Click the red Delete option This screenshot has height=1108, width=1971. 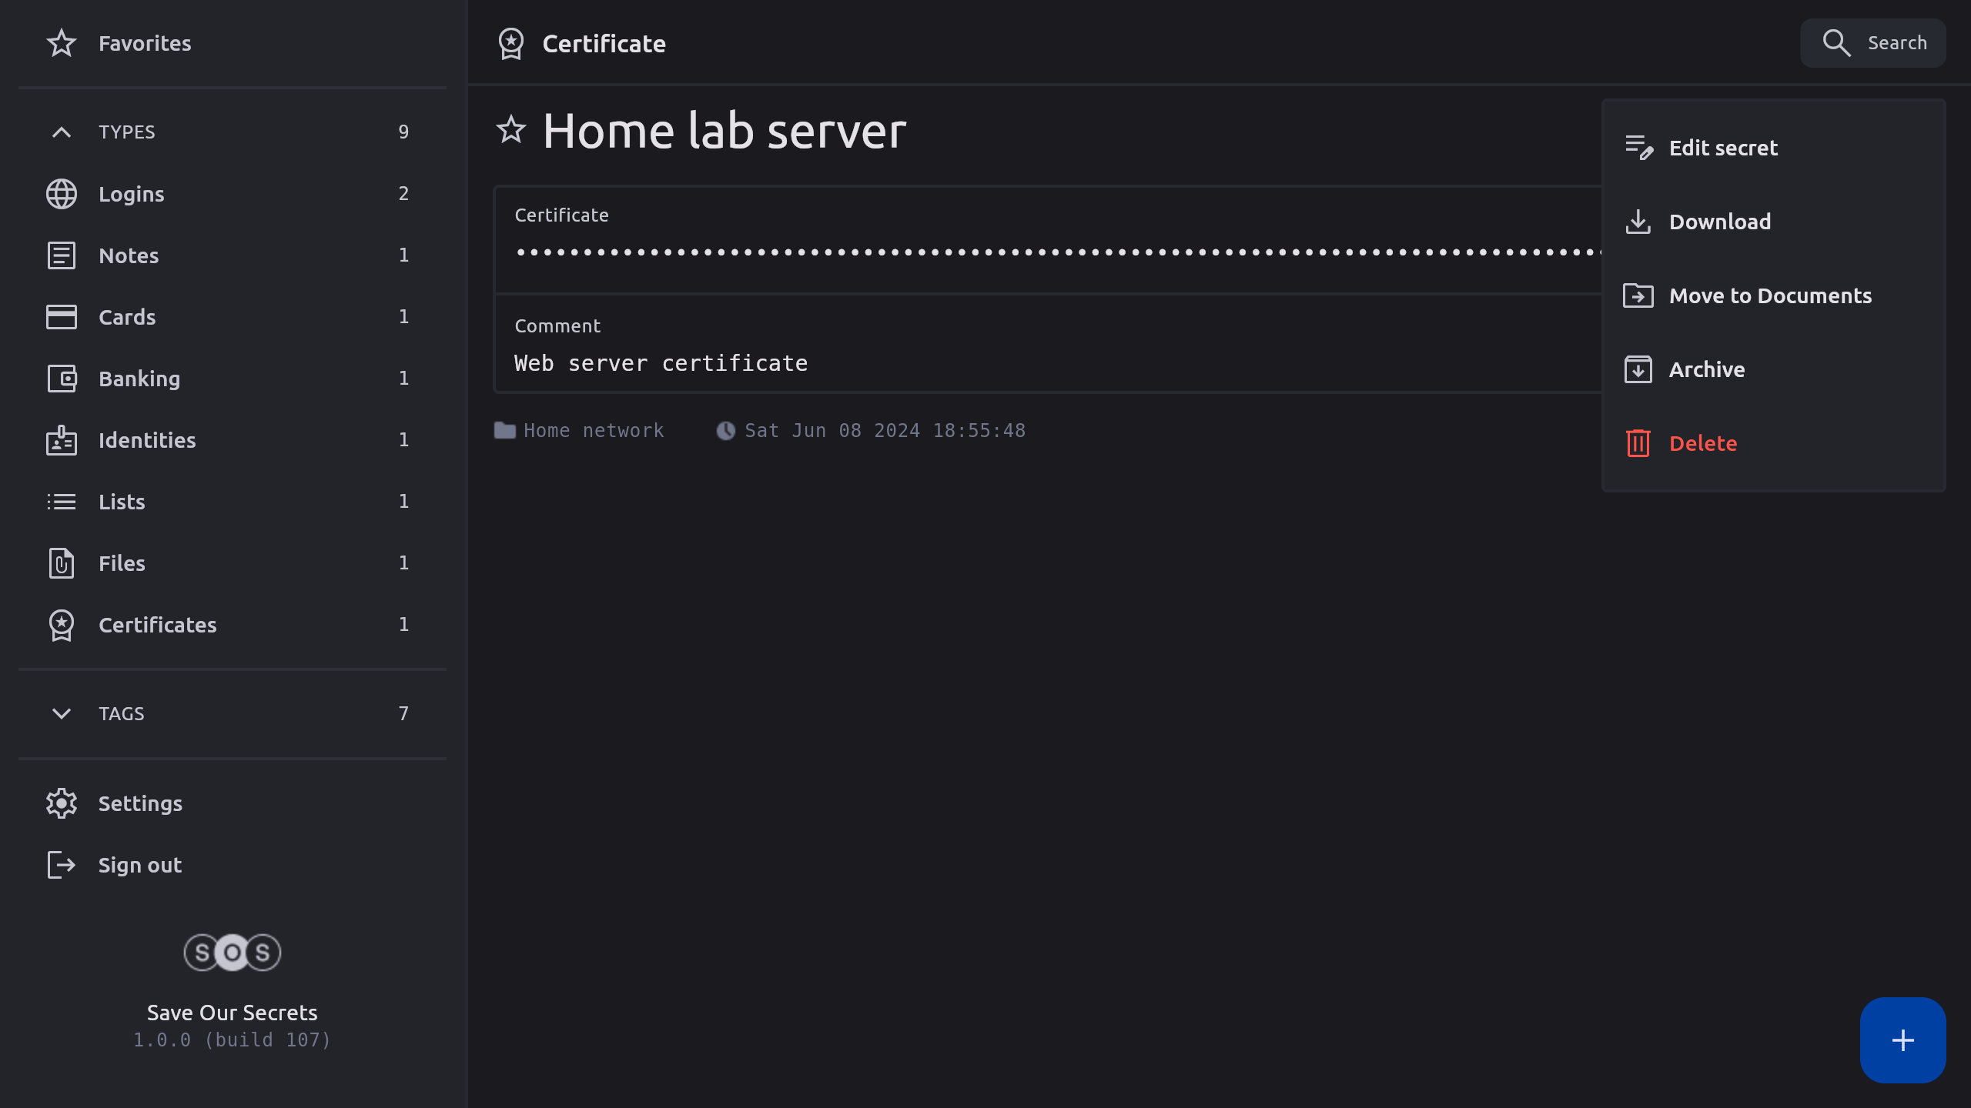point(1702,443)
